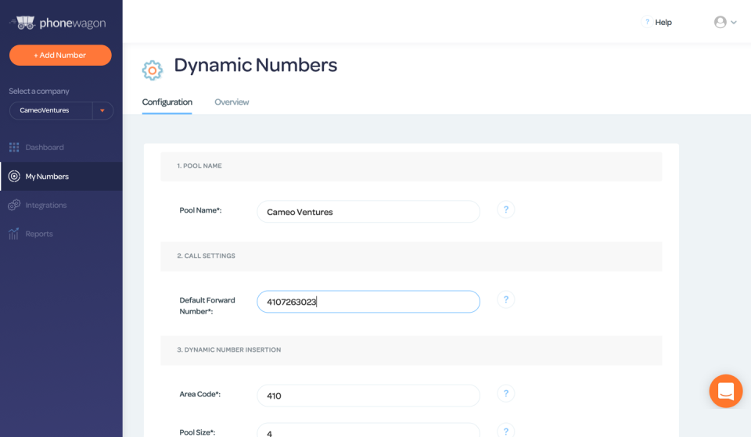Show help tooltip for Default Forward Number
This screenshot has width=751, height=437.
point(505,299)
